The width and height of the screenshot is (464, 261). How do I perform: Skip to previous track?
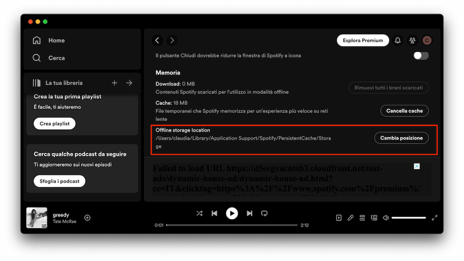coord(214,213)
